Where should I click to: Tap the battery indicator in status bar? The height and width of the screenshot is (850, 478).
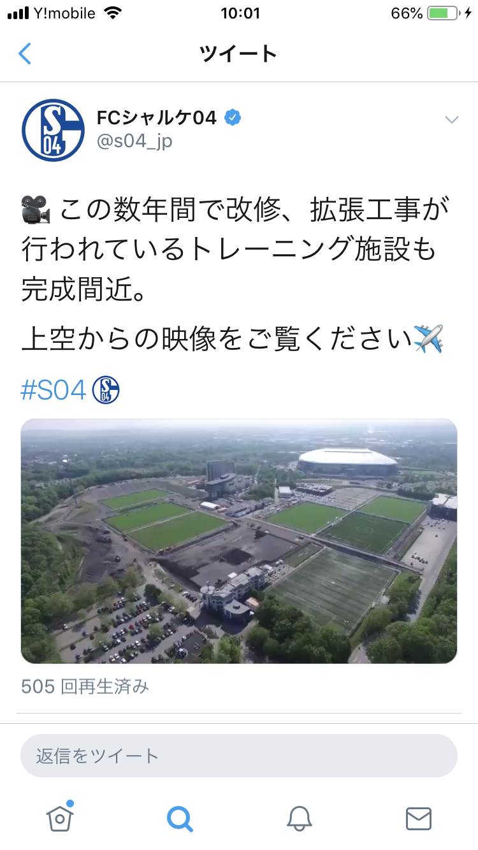tap(443, 13)
